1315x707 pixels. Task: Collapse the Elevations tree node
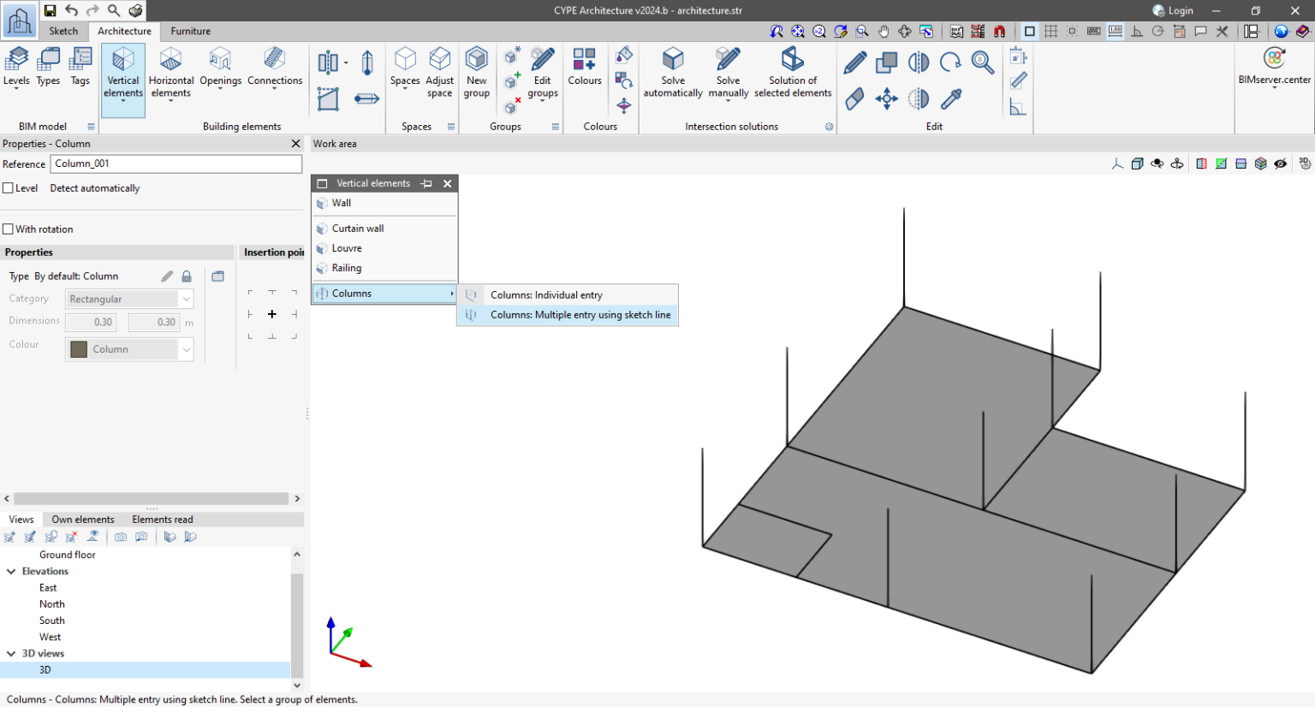coord(11,572)
